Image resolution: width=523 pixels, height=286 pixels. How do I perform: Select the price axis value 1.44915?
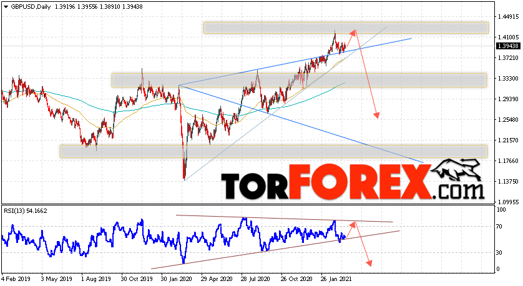(x=508, y=16)
